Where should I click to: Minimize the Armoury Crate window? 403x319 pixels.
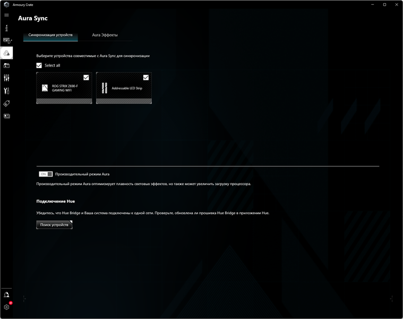click(x=372, y=4)
